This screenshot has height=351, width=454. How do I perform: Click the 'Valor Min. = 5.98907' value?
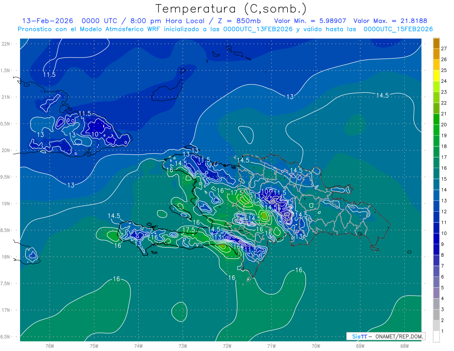click(310, 21)
